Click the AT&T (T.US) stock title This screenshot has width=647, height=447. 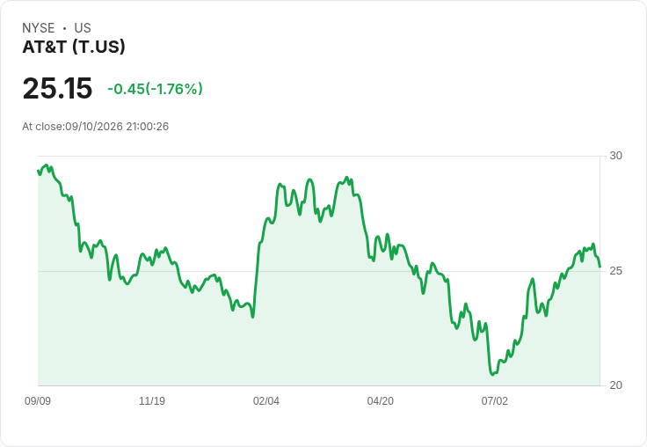coord(74,48)
